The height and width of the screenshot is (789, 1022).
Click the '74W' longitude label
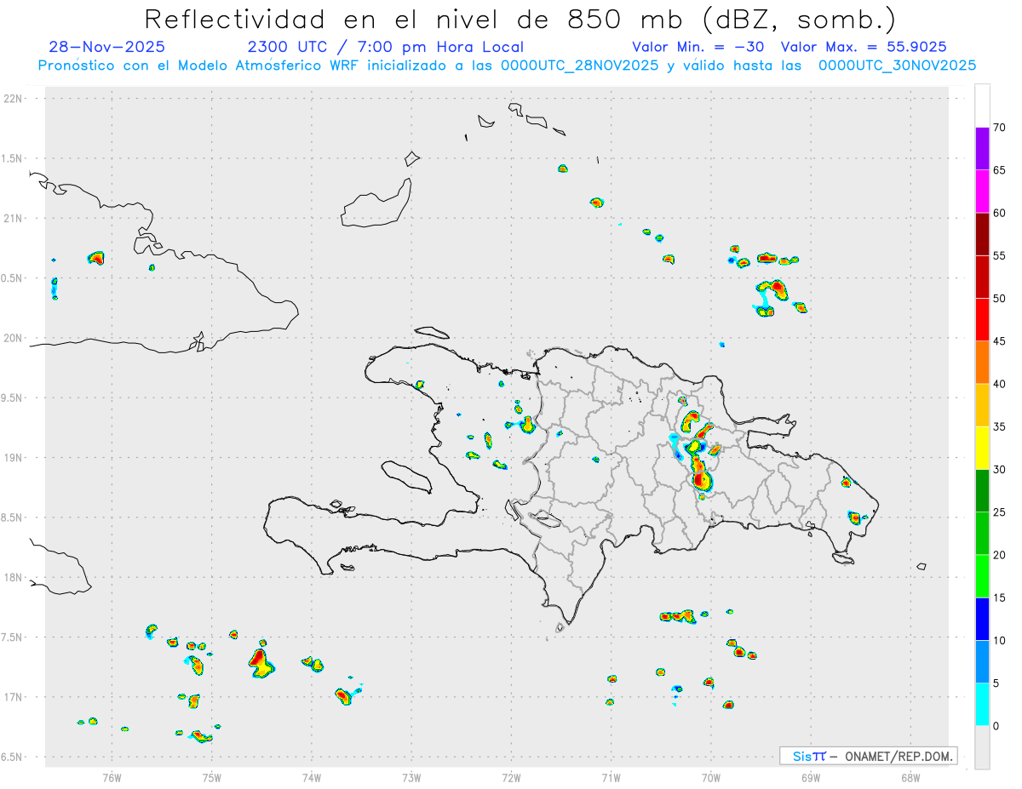(311, 777)
